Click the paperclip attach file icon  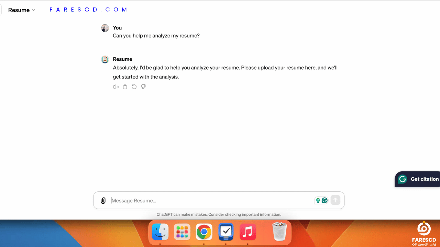click(103, 201)
